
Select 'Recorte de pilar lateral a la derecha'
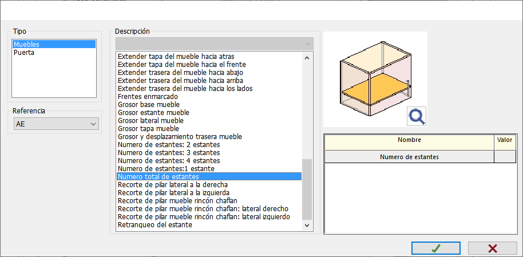(209, 184)
